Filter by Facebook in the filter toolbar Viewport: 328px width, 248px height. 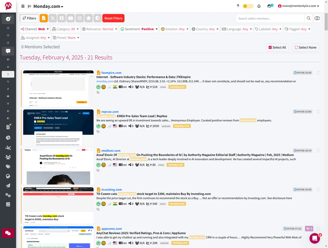pos(62,18)
